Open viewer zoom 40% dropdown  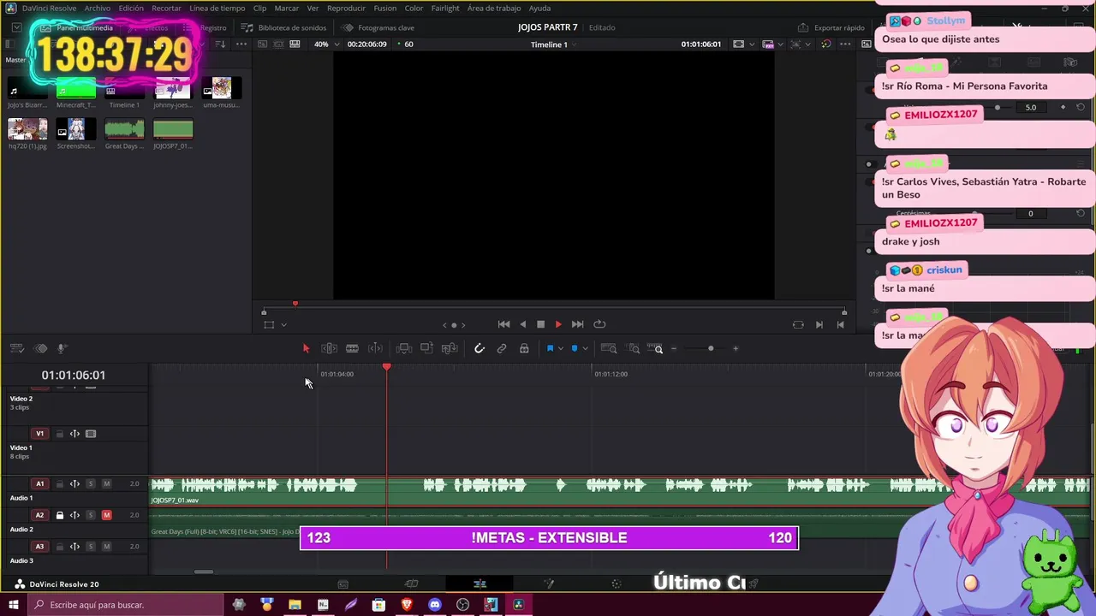click(x=325, y=44)
